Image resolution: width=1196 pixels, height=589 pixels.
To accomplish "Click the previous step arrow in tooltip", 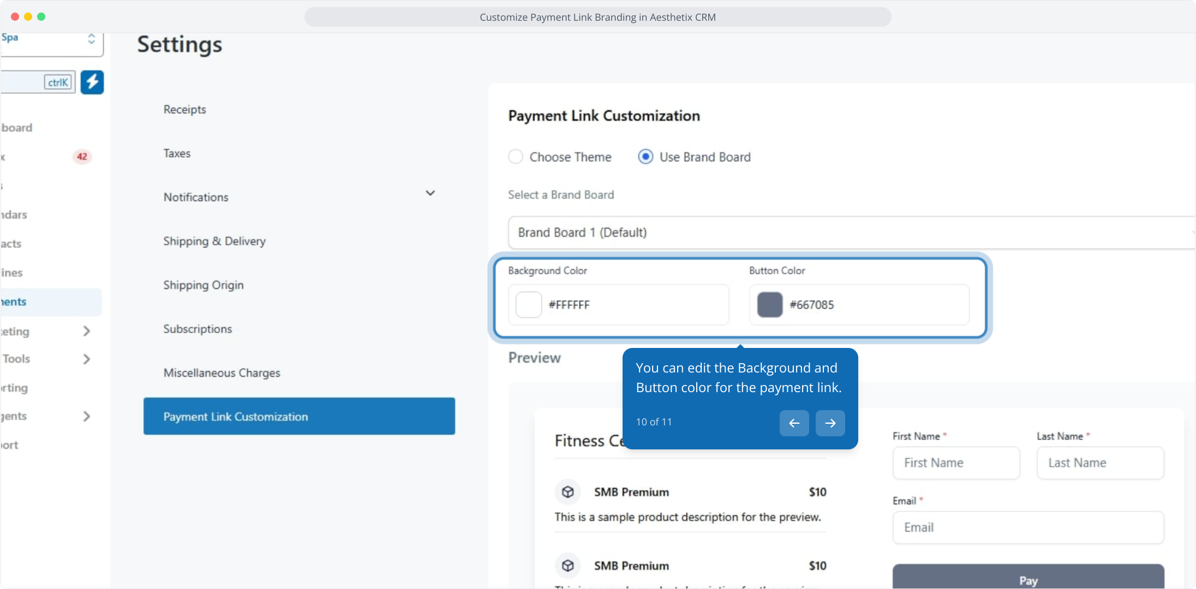I will tap(794, 423).
